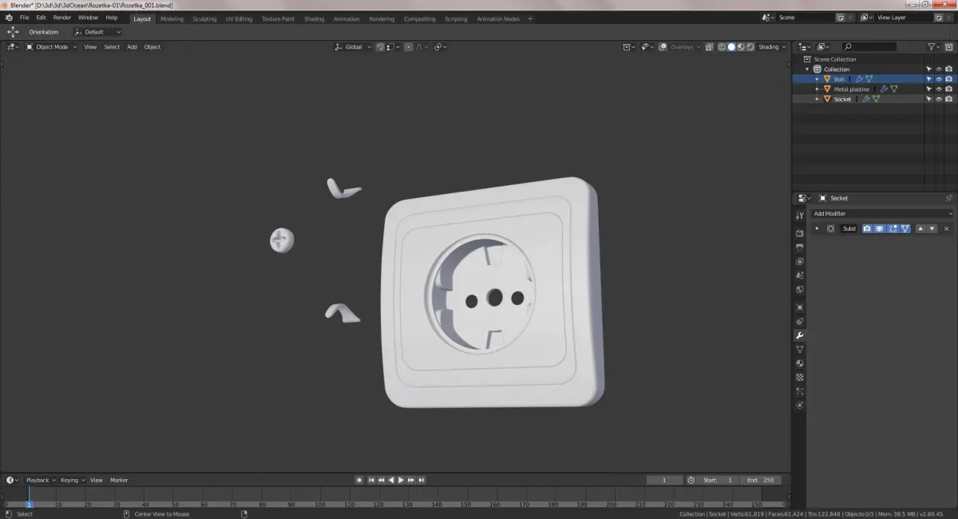Open the Scene properties tab
The image size is (958, 519).
[799, 275]
